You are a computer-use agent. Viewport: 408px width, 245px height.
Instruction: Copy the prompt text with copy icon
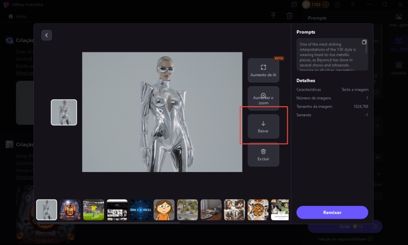click(x=364, y=42)
